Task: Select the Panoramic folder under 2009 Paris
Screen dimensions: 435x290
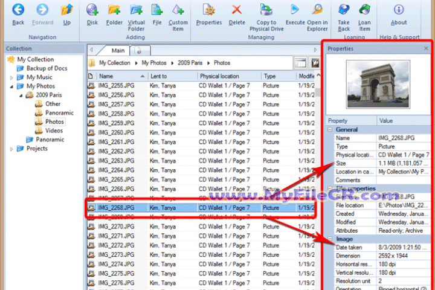Action: click(x=59, y=112)
